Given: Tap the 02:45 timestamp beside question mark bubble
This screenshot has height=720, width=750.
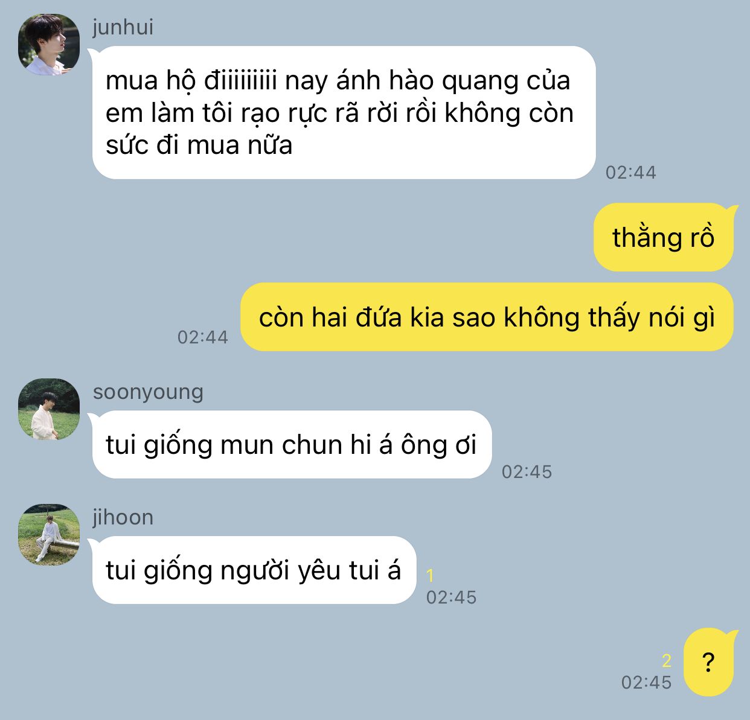Looking at the screenshot, I should click(x=646, y=682).
